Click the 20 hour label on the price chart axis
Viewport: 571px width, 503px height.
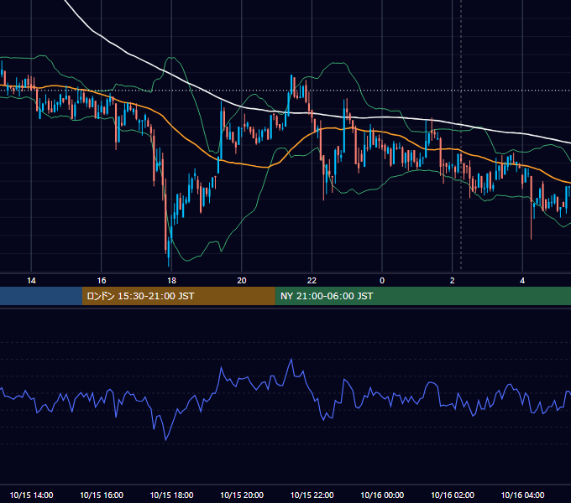pyautogui.click(x=242, y=281)
